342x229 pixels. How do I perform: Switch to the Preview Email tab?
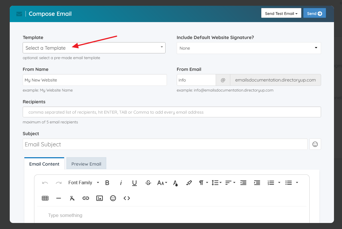pyautogui.click(x=86, y=164)
